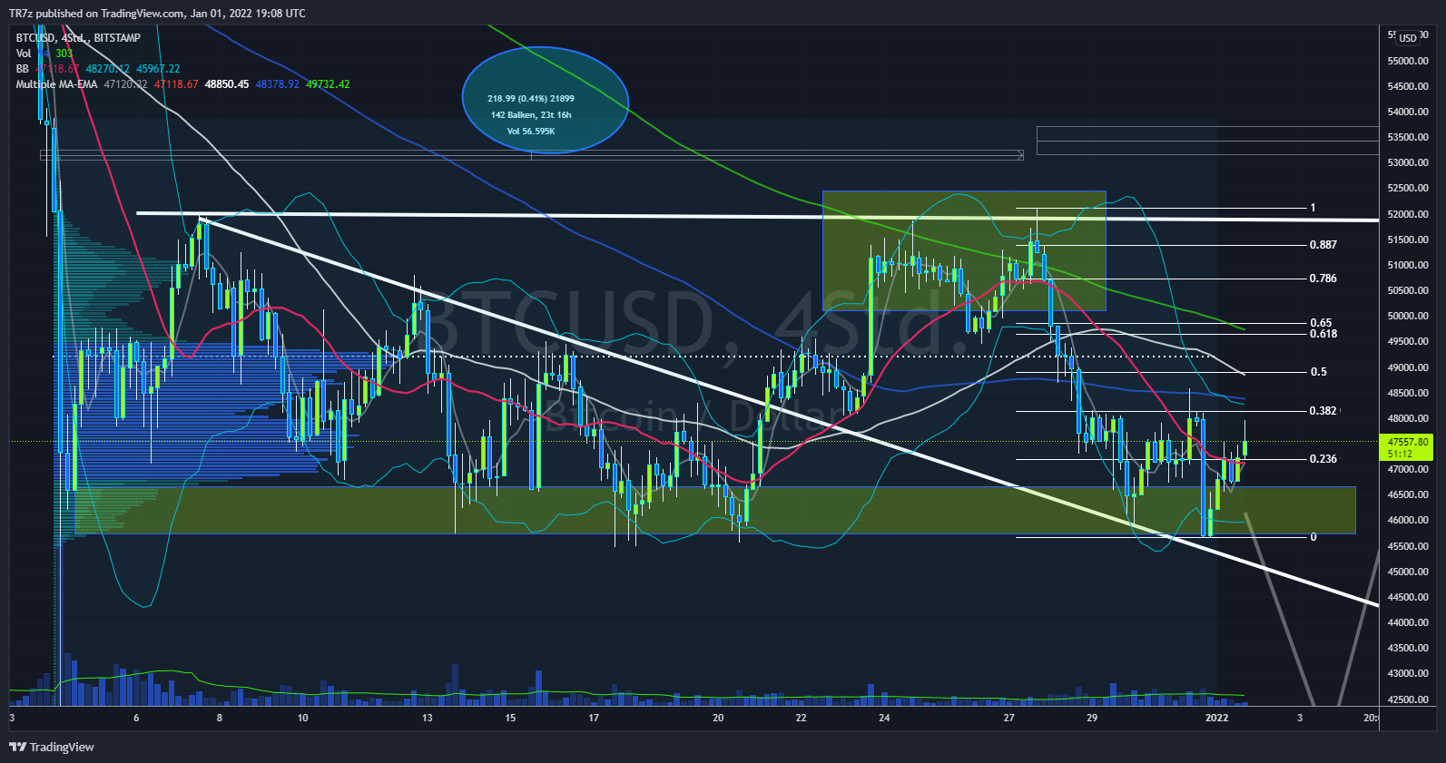The height and width of the screenshot is (763, 1446).
Task: Select the BB indicator legend label
Action: tap(23, 69)
